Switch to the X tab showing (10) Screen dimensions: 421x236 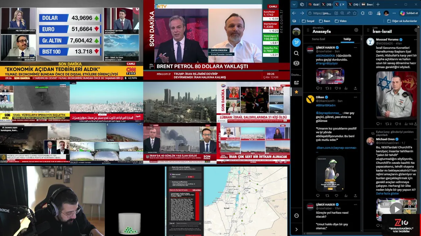tap(327, 5)
